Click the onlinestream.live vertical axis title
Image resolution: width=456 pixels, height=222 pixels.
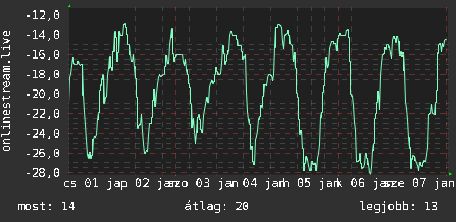pos(6,91)
